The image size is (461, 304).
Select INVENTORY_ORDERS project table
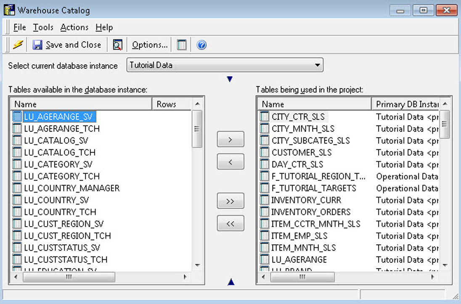click(311, 211)
